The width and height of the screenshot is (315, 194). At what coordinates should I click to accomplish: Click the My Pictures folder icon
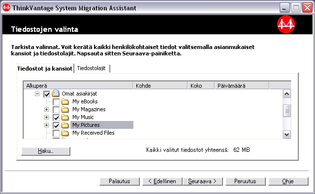pyautogui.click(x=65, y=125)
